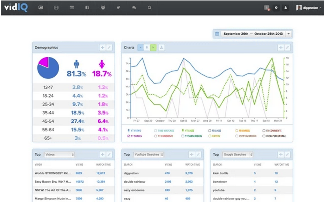Click watch time value 9,078

pyautogui.click(x=189, y=173)
